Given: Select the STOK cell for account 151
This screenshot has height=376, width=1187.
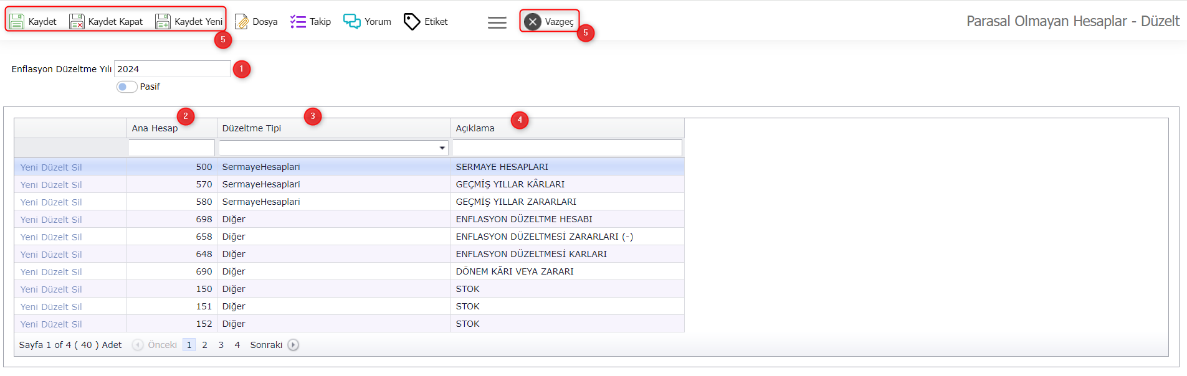Looking at the screenshot, I should click(568, 306).
